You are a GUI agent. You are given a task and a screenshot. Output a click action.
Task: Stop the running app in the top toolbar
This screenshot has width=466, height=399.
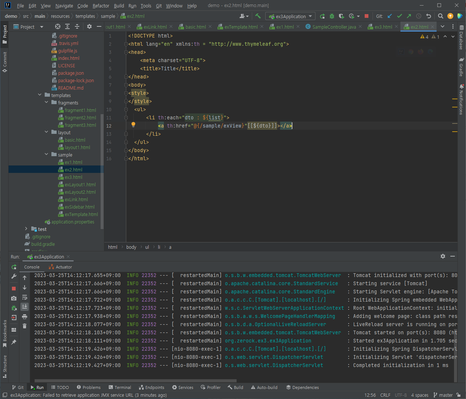click(367, 16)
